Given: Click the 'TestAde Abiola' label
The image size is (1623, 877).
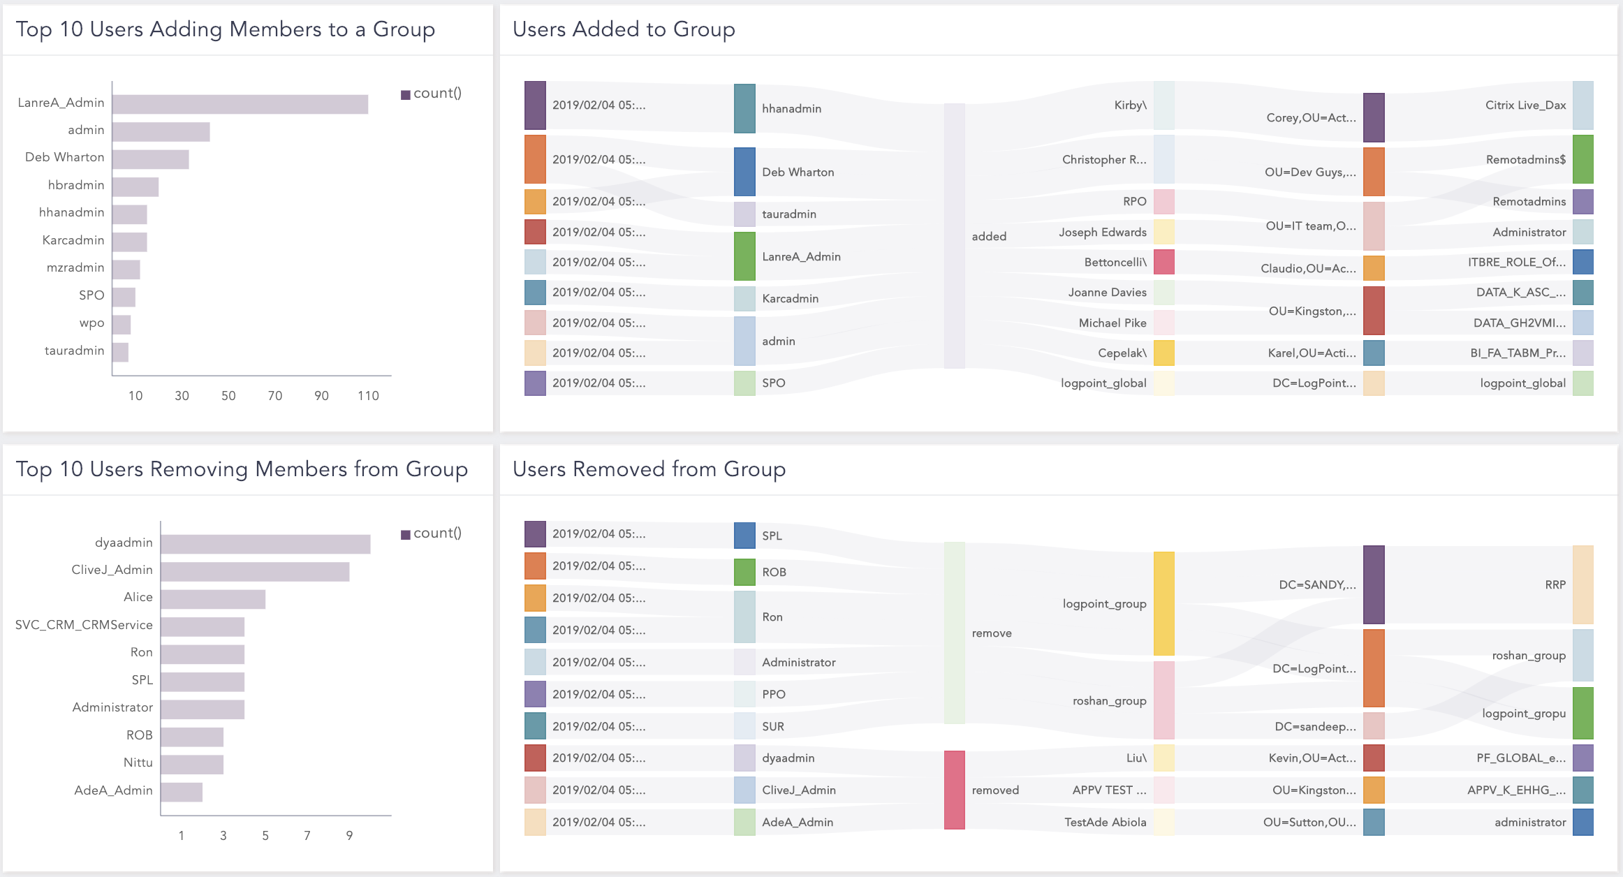Looking at the screenshot, I should pyautogui.click(x=1106, y=822).
